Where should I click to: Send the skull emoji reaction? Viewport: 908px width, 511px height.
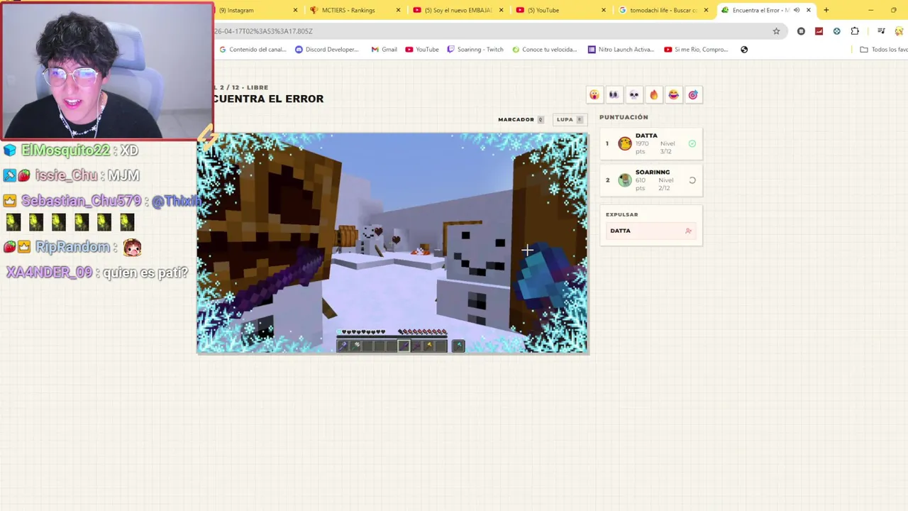(633, 94)
